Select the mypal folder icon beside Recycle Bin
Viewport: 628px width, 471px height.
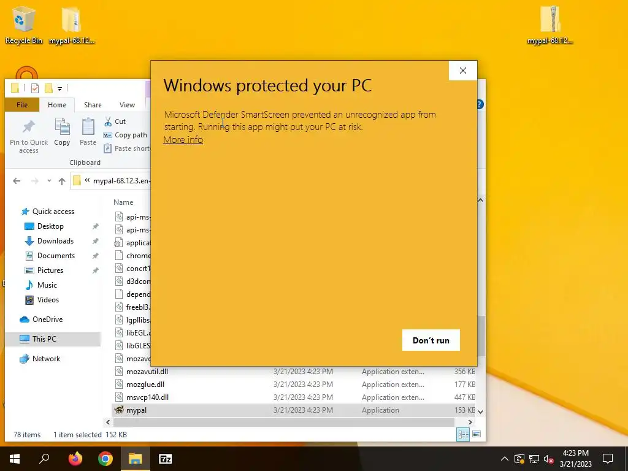[72, 25]
